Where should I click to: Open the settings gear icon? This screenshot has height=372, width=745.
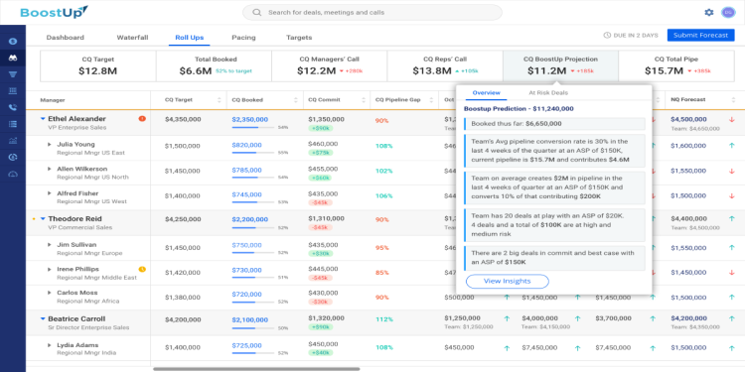[x=709, y=12]
